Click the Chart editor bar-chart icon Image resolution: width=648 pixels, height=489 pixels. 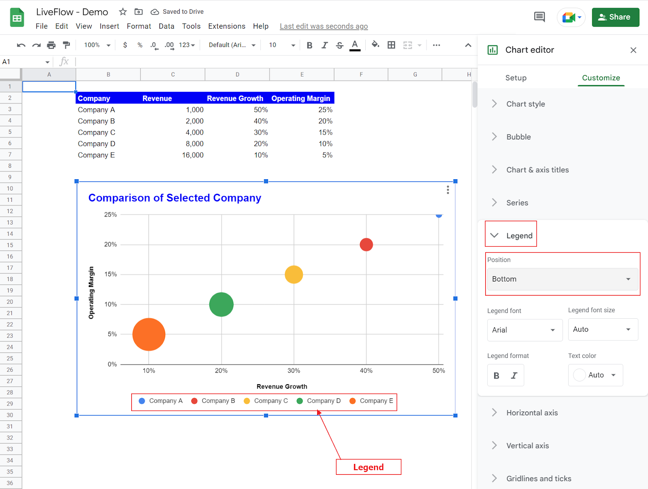pyautogui.click(x=492, y=50)
